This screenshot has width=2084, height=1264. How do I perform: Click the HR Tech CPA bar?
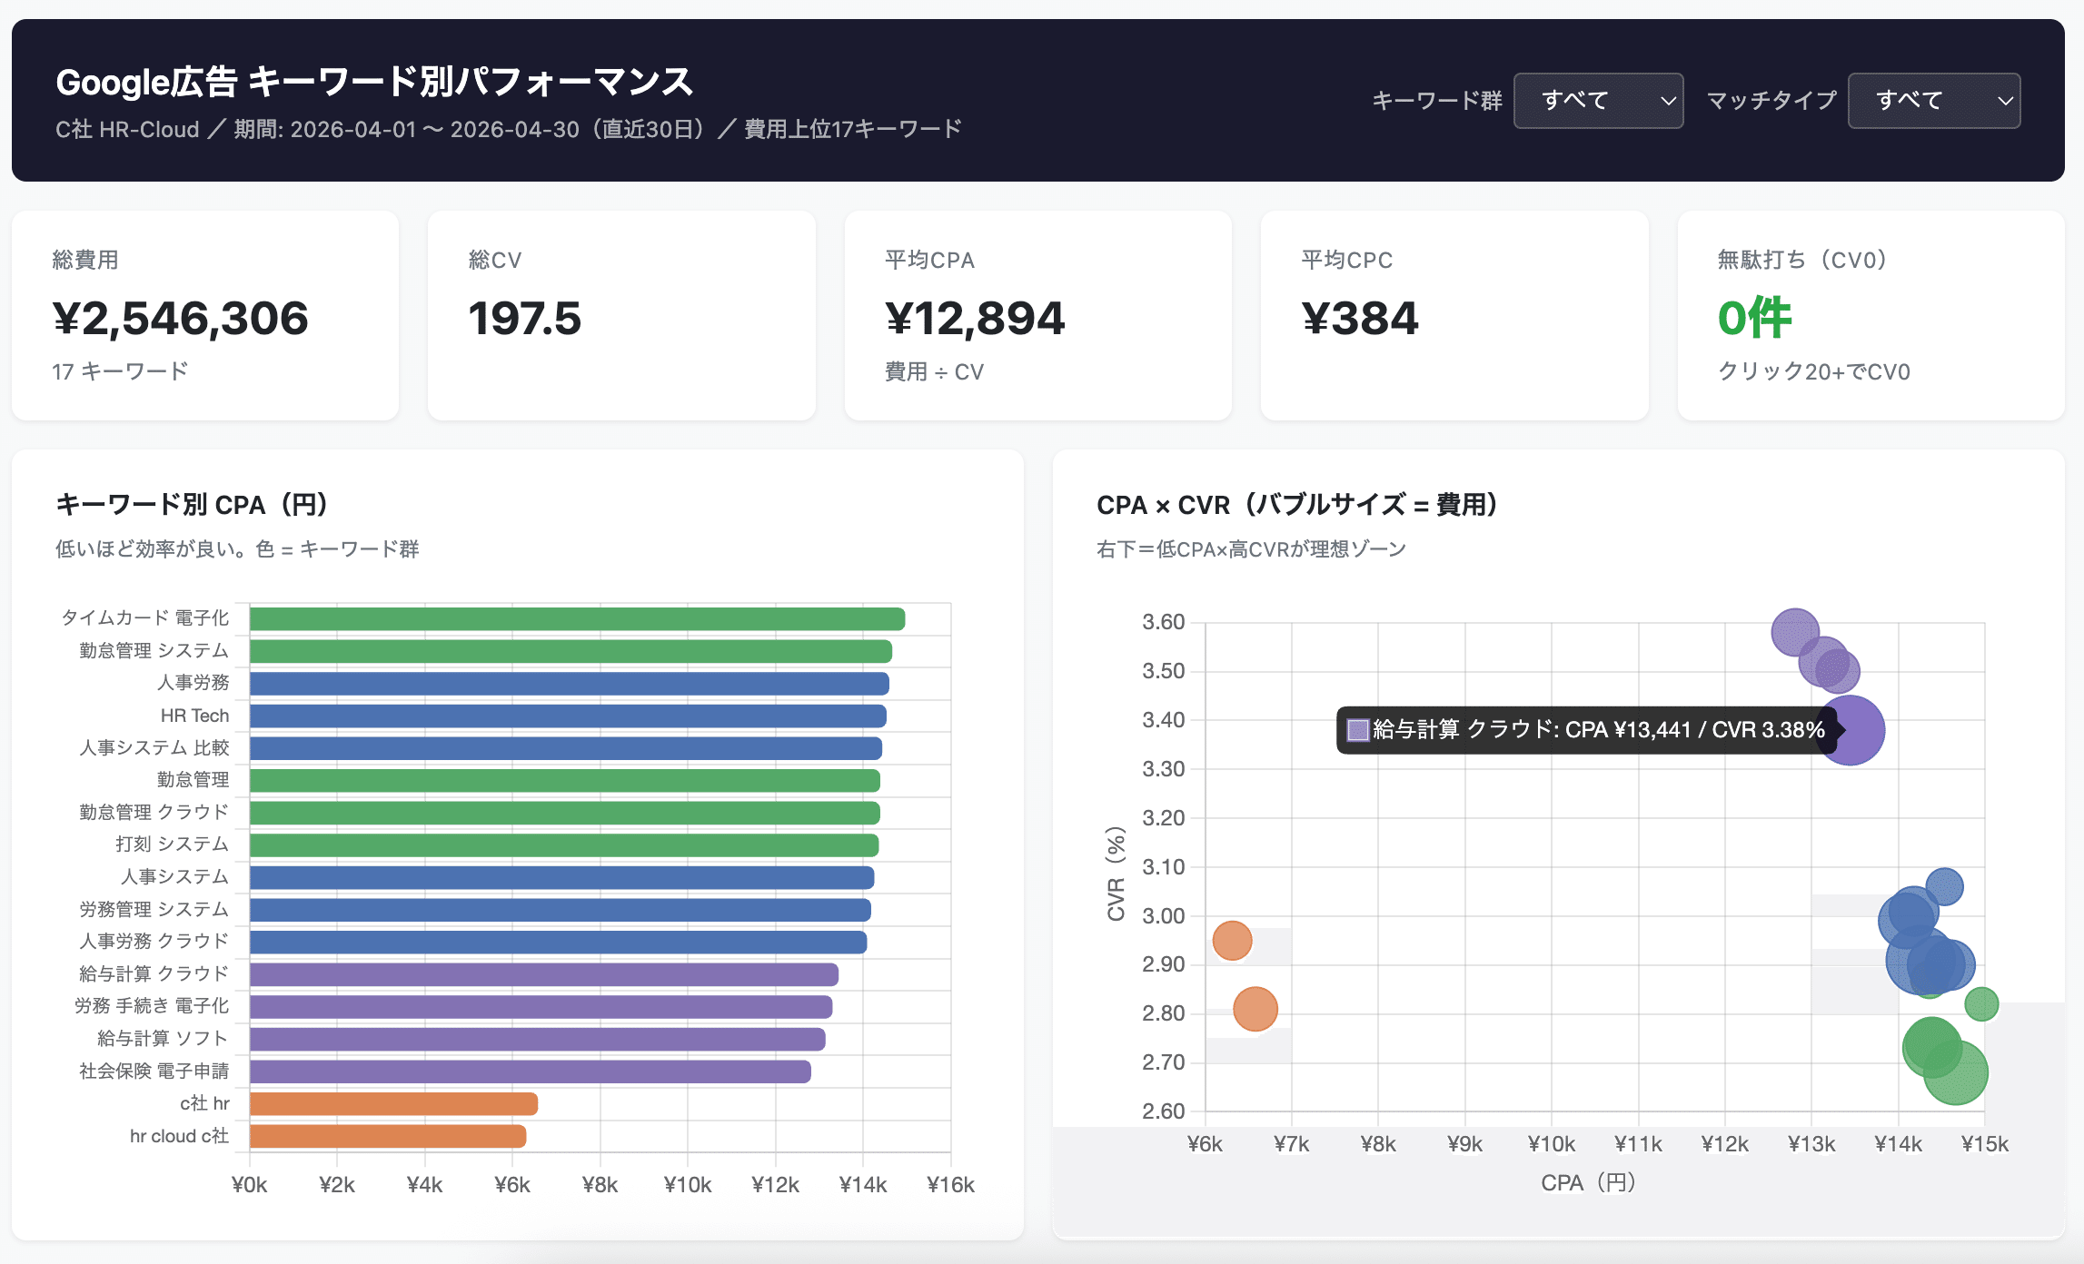pyautogui.click(x=568, y=716)
